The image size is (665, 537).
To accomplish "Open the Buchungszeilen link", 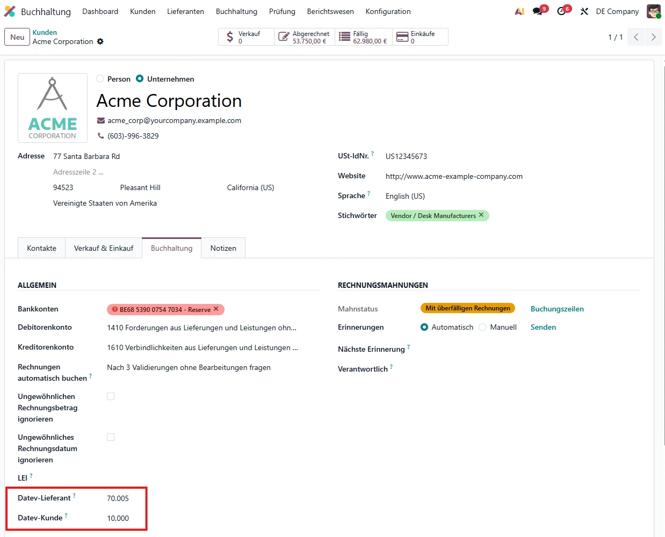I will click(x=557, y=309).
